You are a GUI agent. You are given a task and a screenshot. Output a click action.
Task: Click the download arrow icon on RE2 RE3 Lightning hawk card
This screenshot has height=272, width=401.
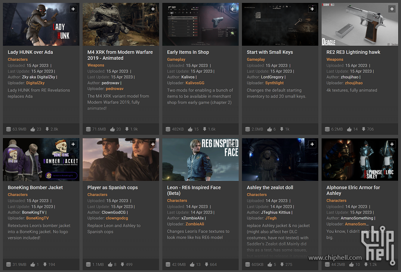click(x=363, y=129)
